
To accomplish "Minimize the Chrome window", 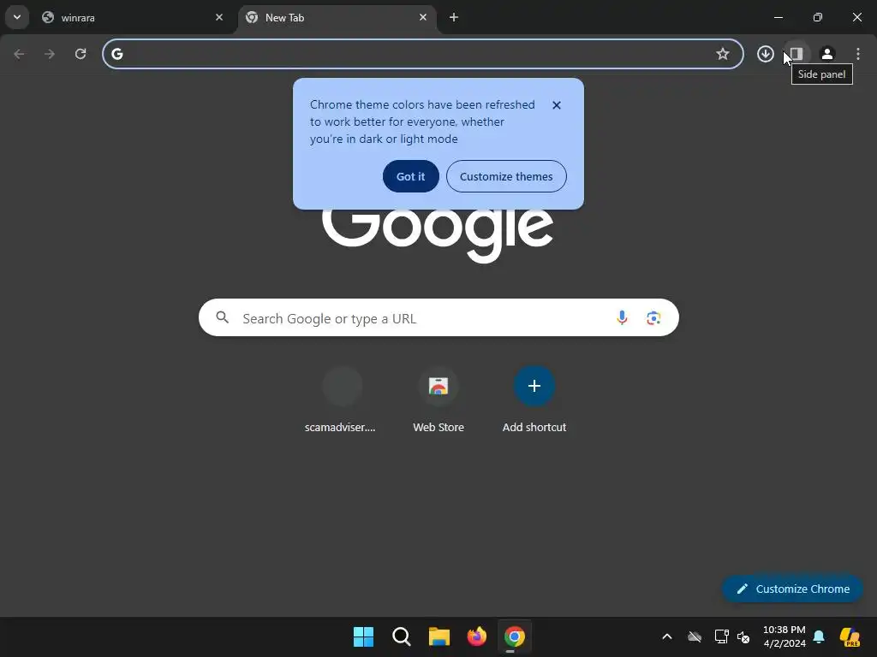I will pyautogui.click(x=778, y=17).
